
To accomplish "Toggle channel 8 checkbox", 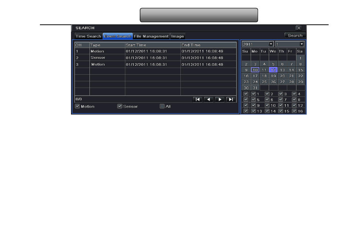I will click(294, 99).
